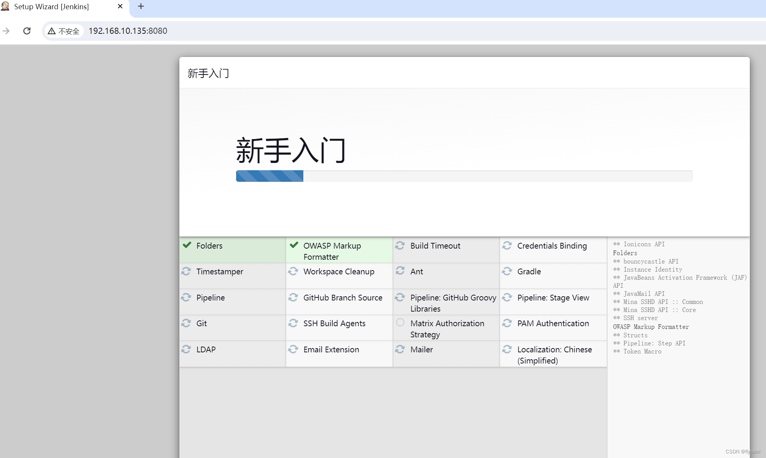Click the sync icon beside Email Extension

pos(293,349)
